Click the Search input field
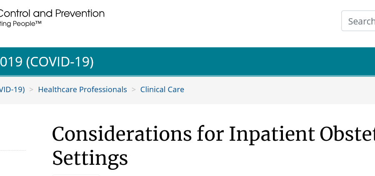The image size is (375, 176). [358, 21]
